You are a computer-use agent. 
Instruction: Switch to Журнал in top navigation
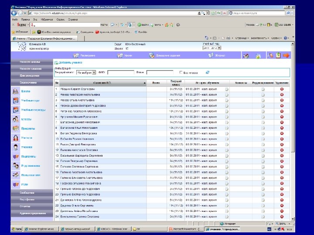(217, 56)
